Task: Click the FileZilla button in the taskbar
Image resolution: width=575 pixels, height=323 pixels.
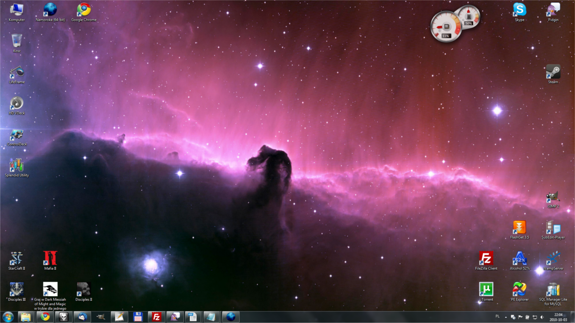Action: 156,317
